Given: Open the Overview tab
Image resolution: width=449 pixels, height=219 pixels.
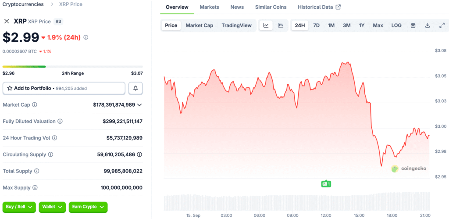Looking at the screenshot, I should pyautogui.click(x=177, y=7).
